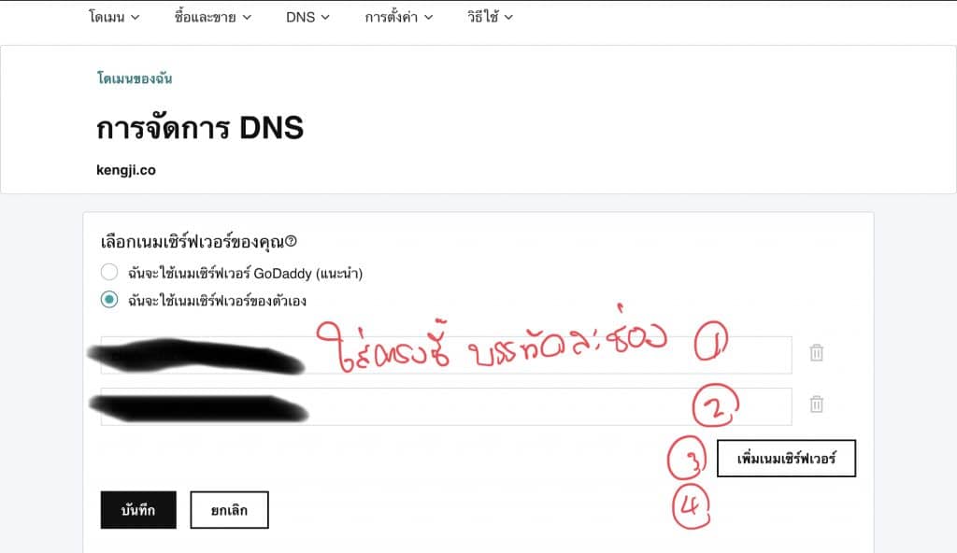Open the โดเมน dropdown menu
Viewport: 957px width, 553px height.
pyautogui.click(x=114, y=17)
